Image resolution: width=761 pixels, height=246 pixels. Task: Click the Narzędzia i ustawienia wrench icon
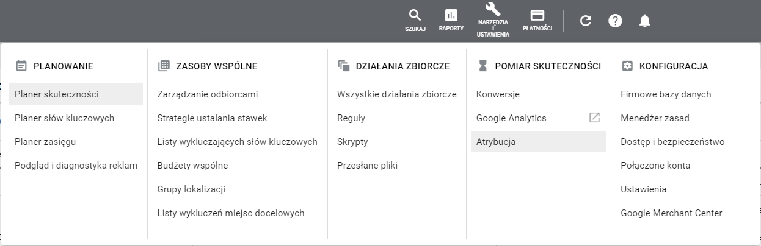click(x=493, y=10)
